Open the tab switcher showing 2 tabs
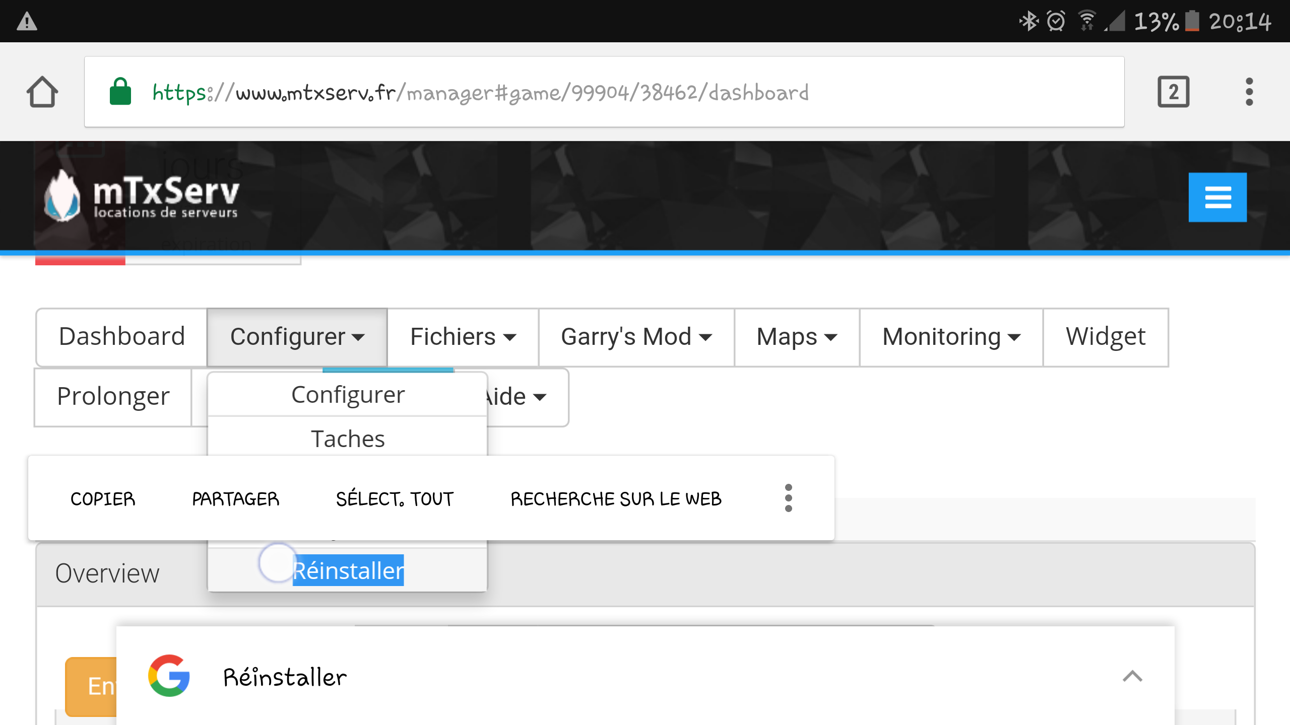 click(1174, 92)
